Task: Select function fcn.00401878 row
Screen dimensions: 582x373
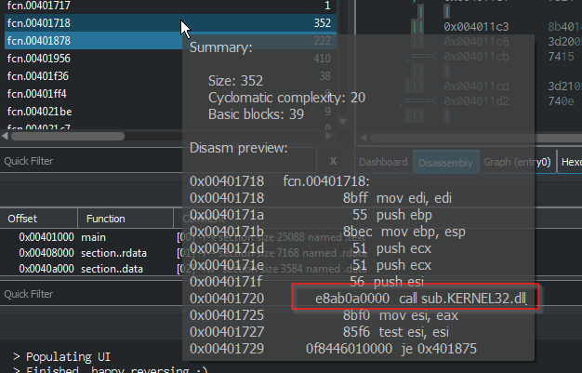Action: pos(170,41)
